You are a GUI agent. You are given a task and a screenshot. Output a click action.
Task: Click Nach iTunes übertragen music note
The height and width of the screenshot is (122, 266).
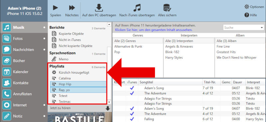(x=137, y=8)
